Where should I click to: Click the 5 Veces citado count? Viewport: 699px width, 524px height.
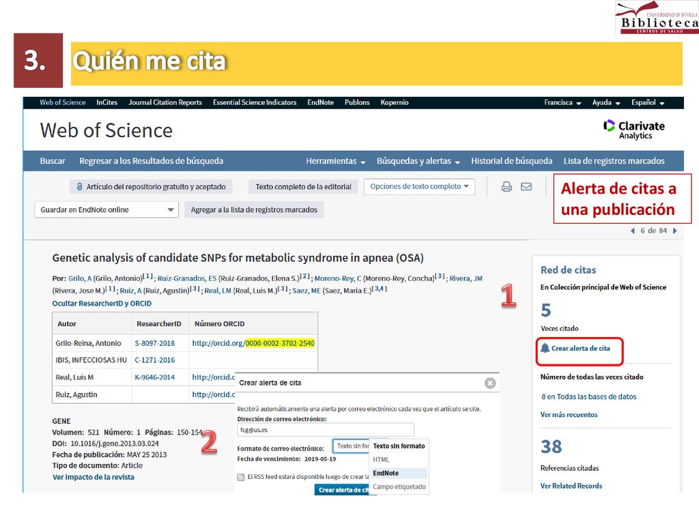click(x=546, y=310)
